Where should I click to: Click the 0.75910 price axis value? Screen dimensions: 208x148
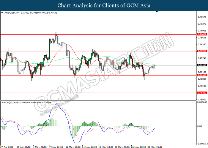pyautogui.click(x=202, y=99)
